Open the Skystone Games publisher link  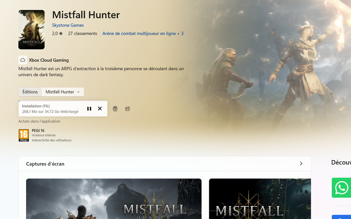tap(68, 25)
